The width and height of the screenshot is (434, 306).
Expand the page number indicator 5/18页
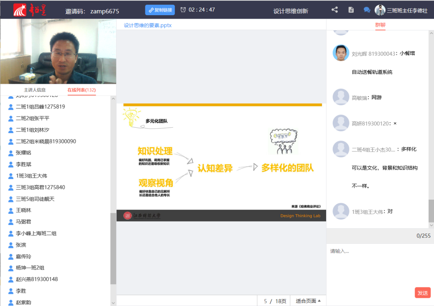273,300
